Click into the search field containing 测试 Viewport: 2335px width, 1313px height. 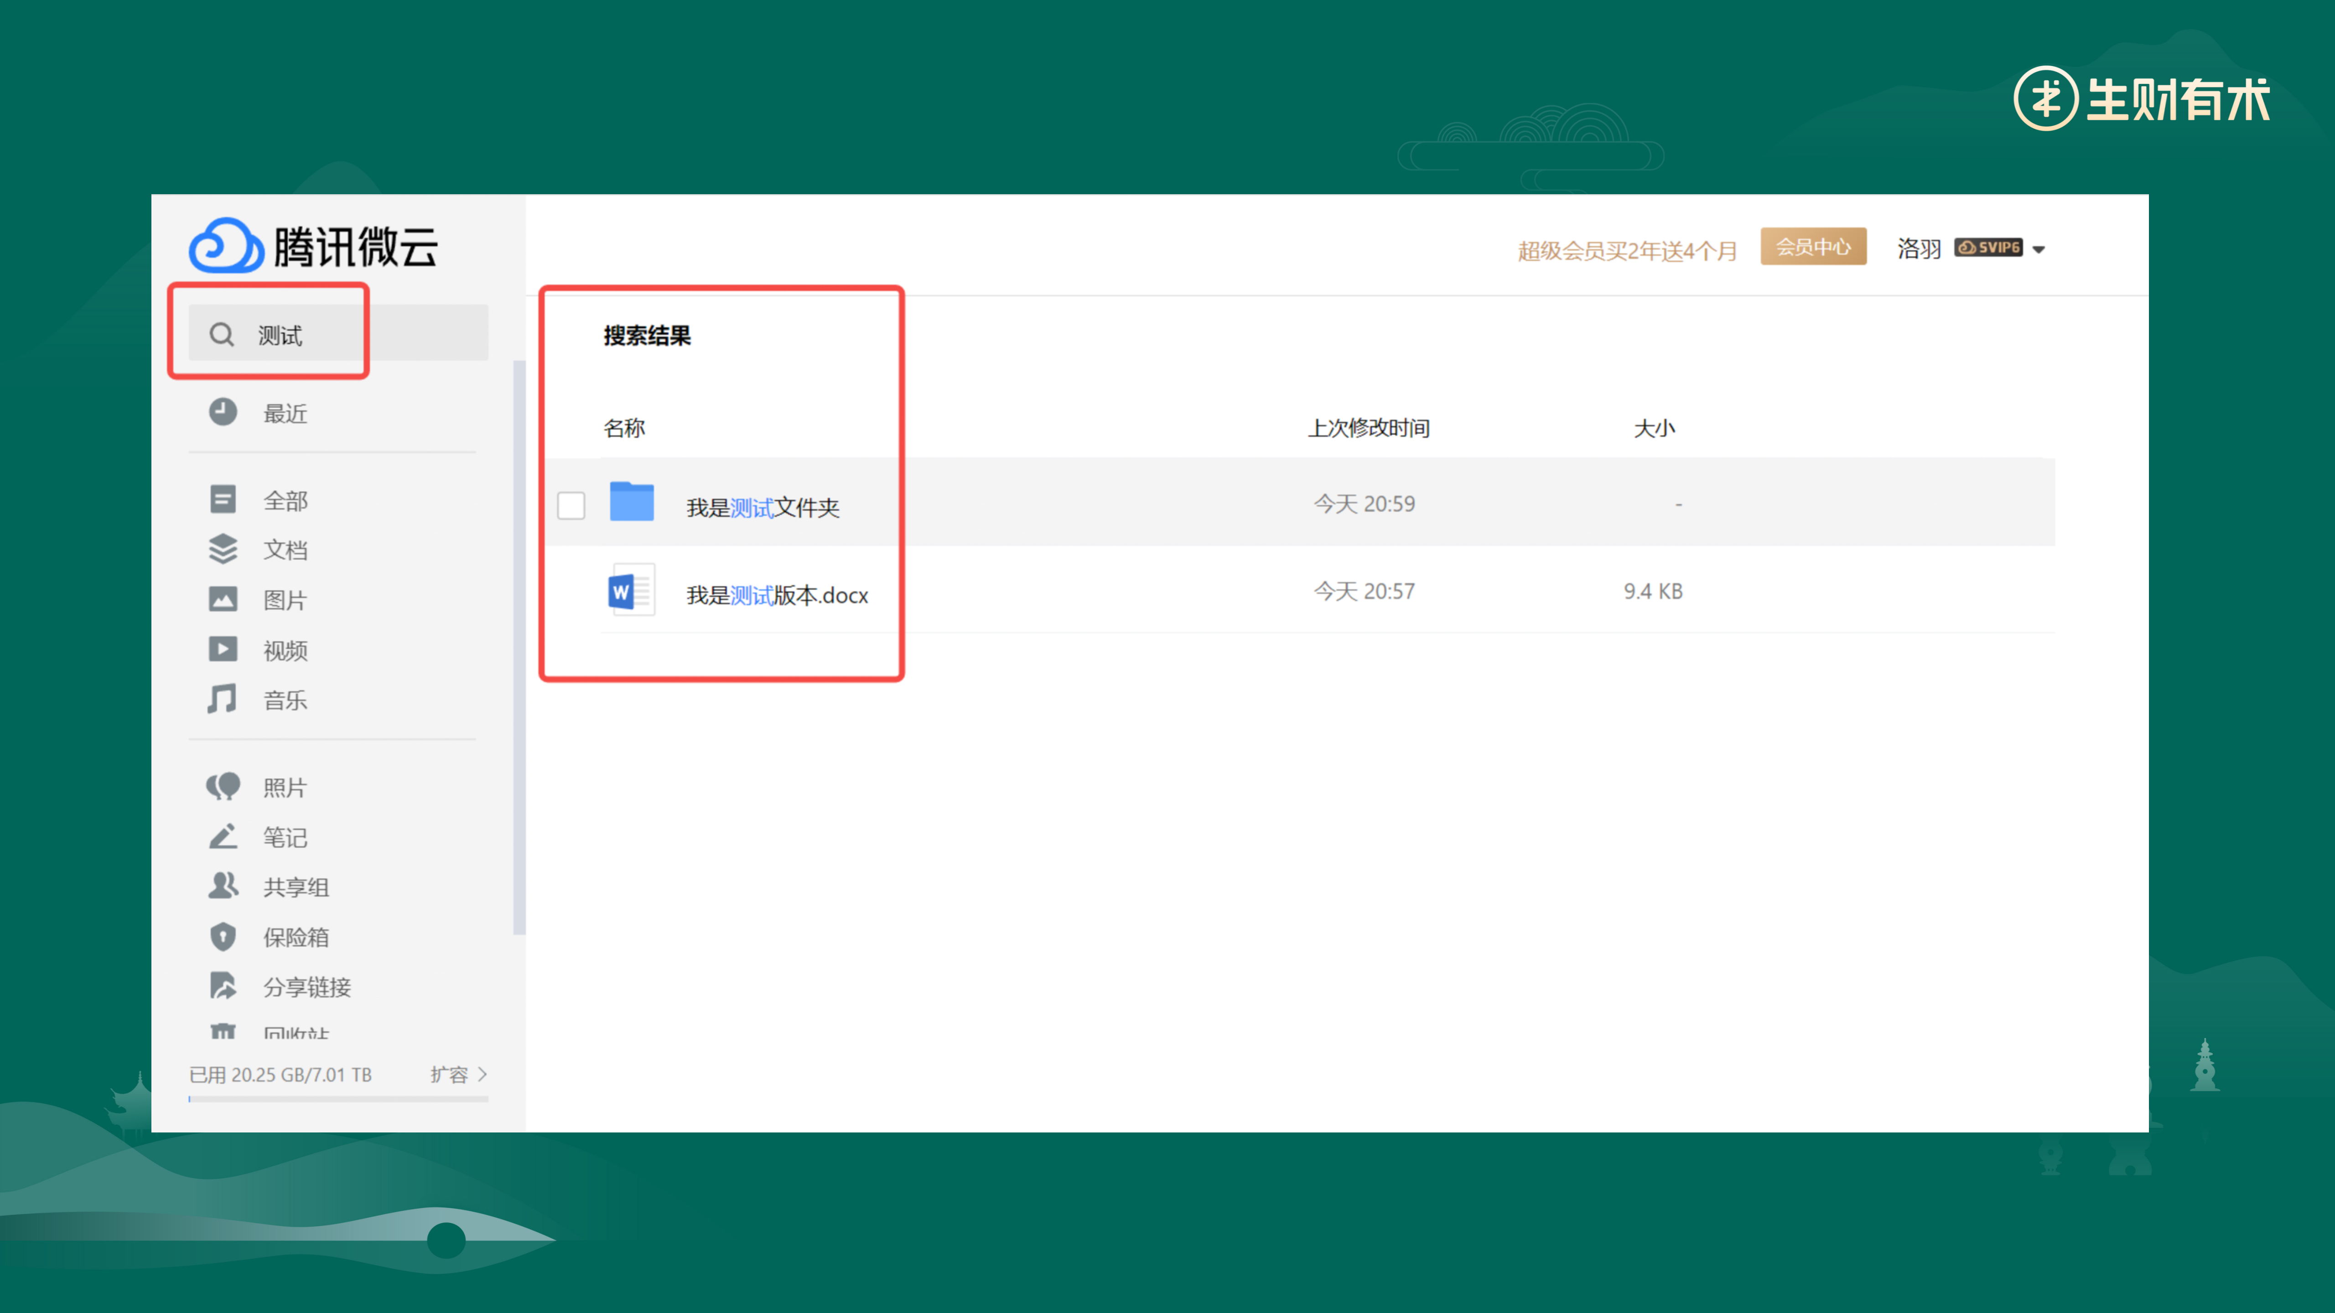point(338,333)
